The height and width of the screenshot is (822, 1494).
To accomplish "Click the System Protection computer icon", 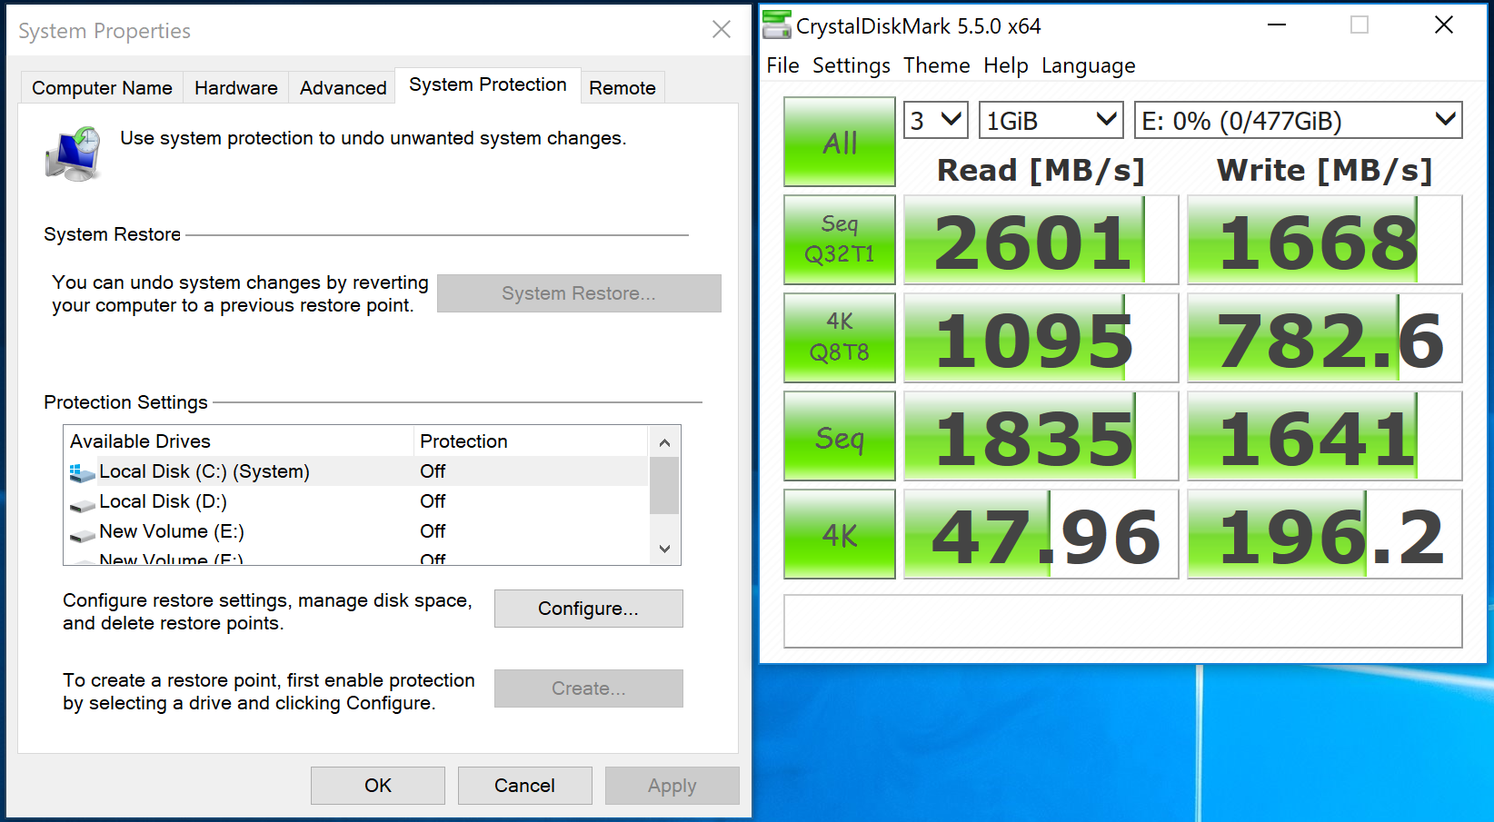I will tap(75, 154).
